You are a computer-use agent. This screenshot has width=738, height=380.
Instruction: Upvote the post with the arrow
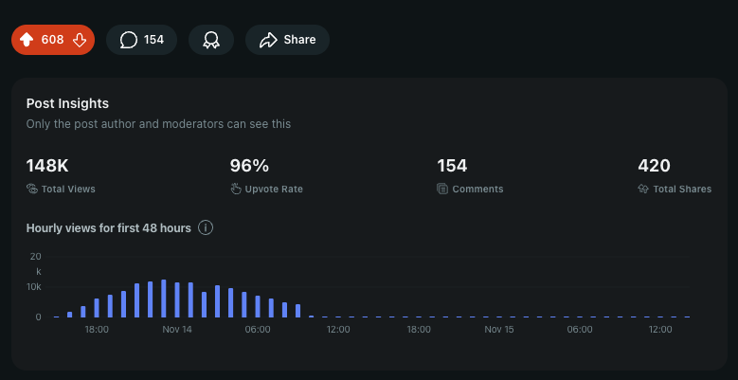tap(27, 40)
